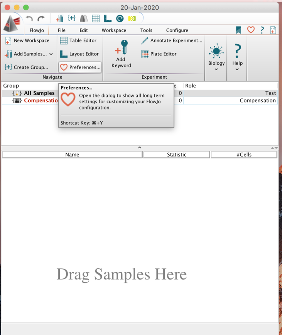The height and width of the screenshot is (335, 282).
Task: Open the Configure tab
Action: pyautogui.click(x=177, y=30)
